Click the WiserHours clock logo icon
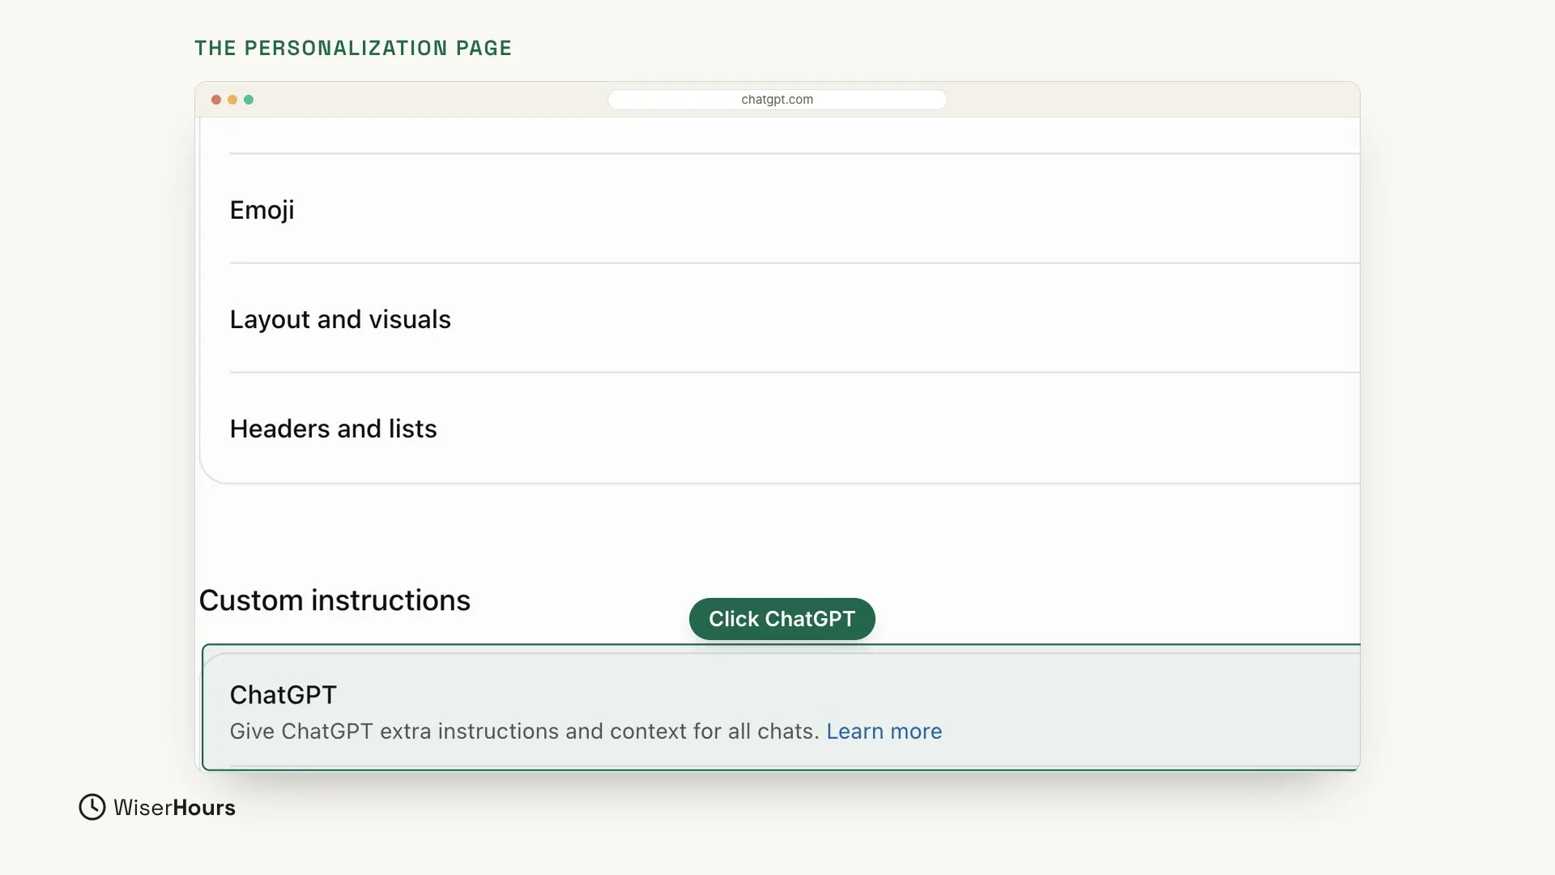The height and width of the screenshot is (875, 1555). tap(92, 807)
